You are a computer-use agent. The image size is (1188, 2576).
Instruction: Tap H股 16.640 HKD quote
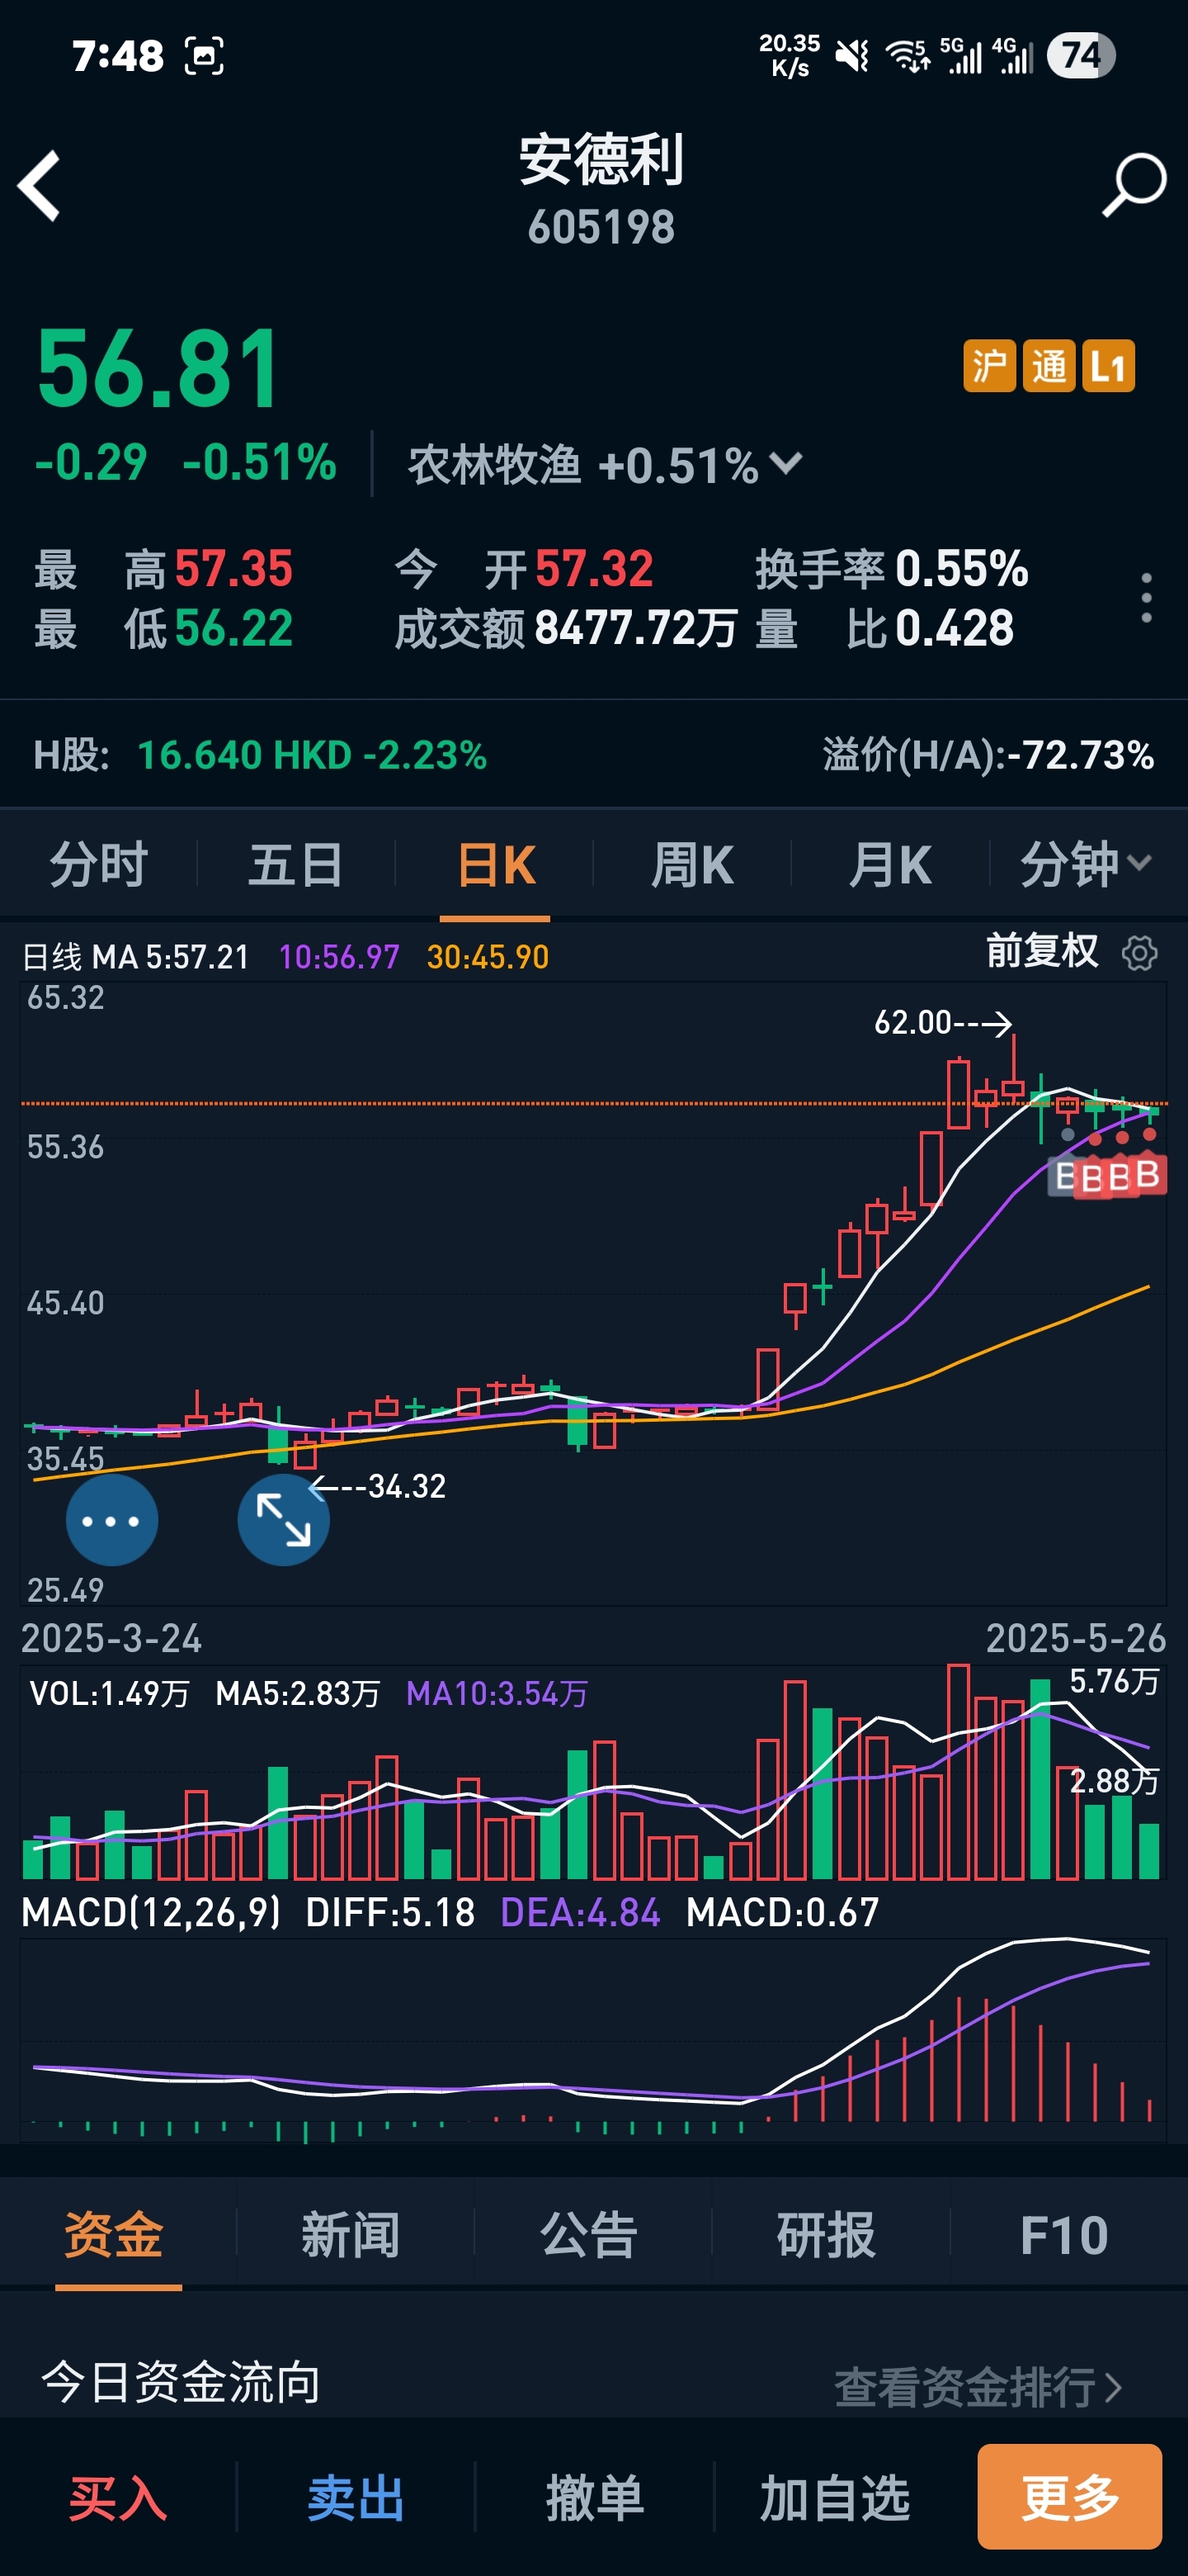pyautogui.click(x=260, y=755)
